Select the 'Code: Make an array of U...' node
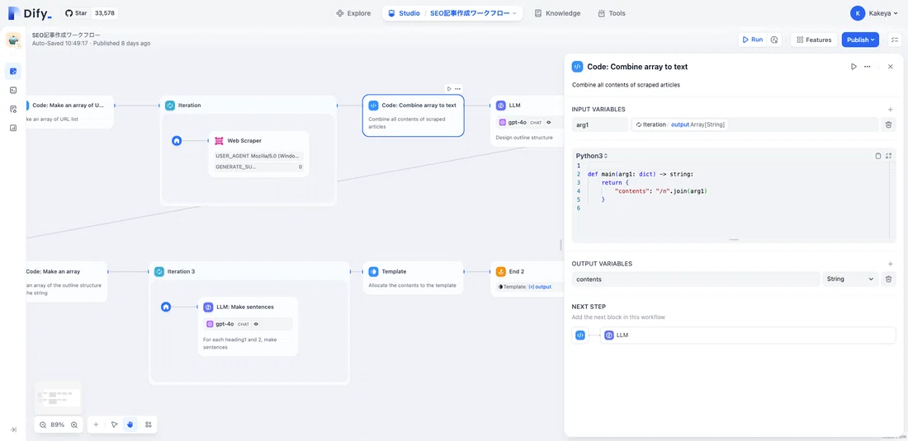 69,111
